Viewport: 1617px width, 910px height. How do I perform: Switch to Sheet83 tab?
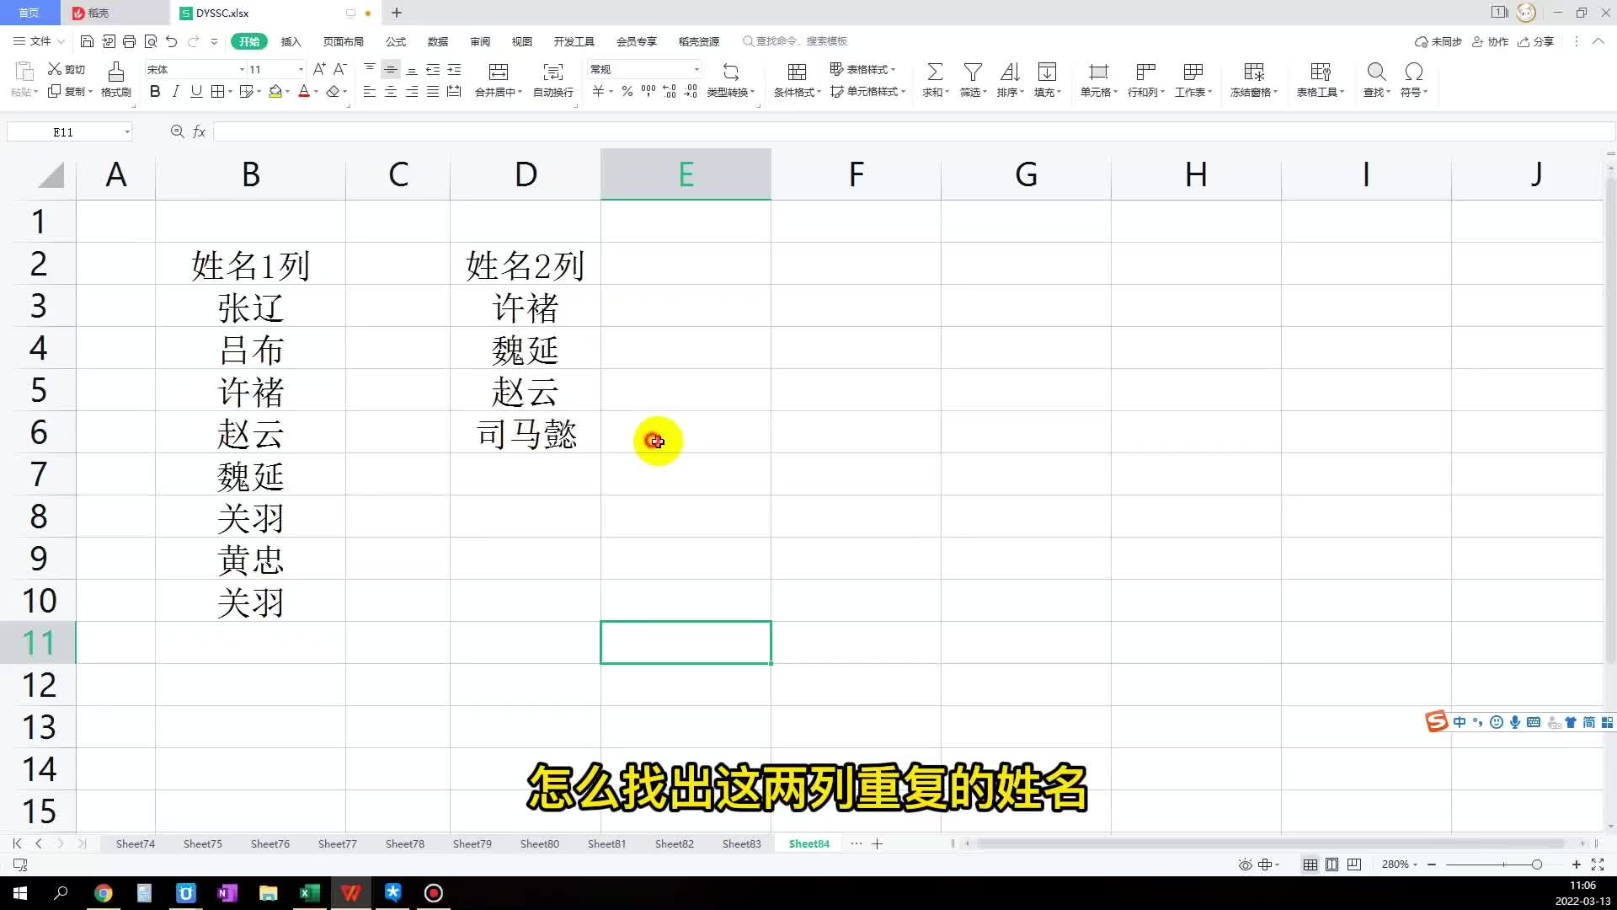pyautogui.click(x=741, y=843)
